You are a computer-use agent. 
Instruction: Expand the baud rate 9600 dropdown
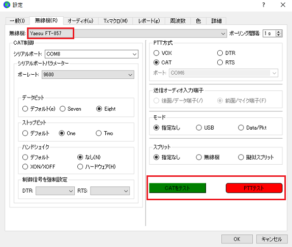pos(88,75)
